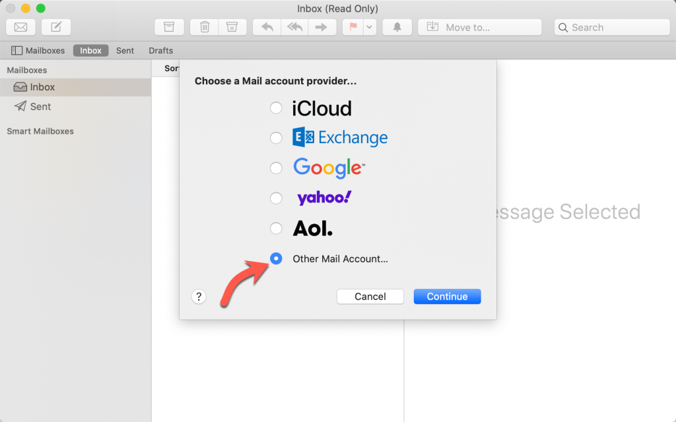Open the flag color dropdown arrow
This screenshot has height=422, width=676.
click(x=369, y=27)
